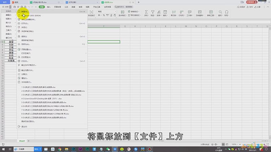Expand the 插入(I) submenu
Image resolution: width=271 pixels, height=152 pixels.
click(9, 23)
